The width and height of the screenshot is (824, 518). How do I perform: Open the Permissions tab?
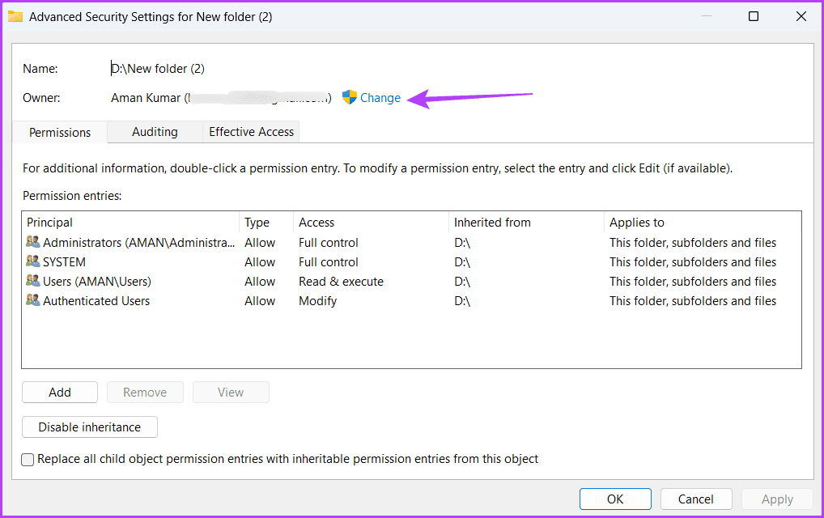coord(60,133)
